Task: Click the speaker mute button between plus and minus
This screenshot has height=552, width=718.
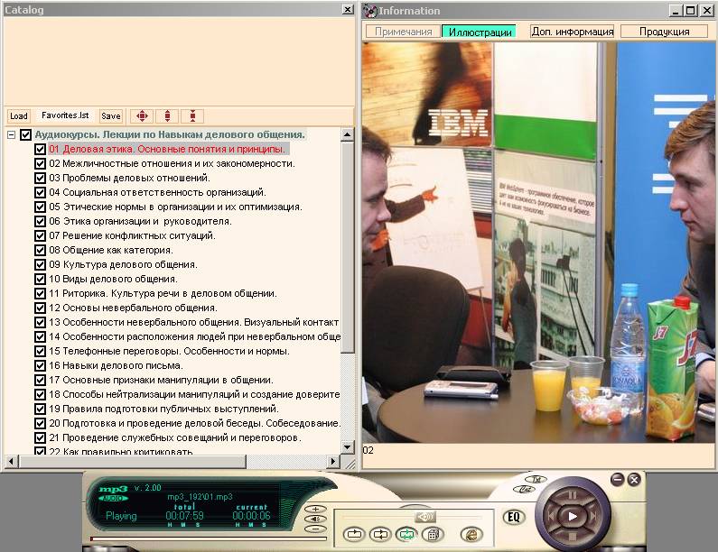Action: point(315,519)
